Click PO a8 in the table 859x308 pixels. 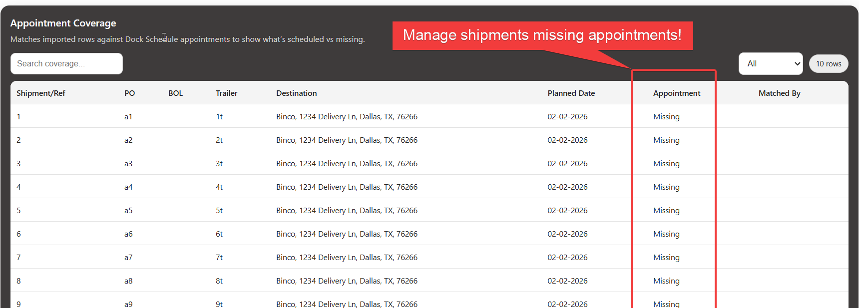coord(128,281)
